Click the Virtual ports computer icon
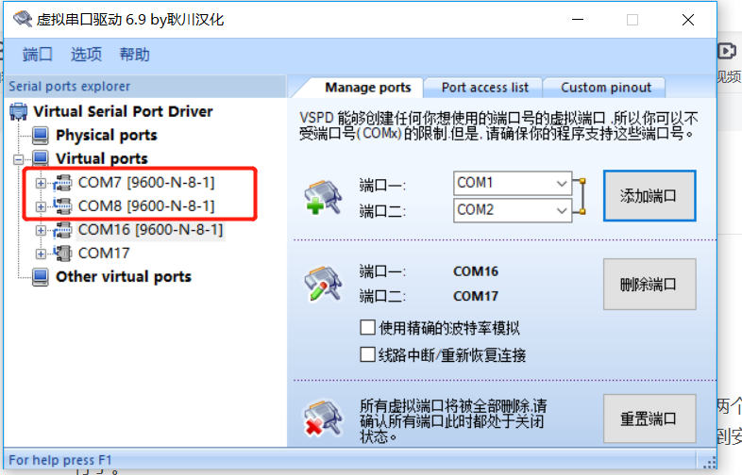The height and width of the screenshot is (475, 742). 41,158
